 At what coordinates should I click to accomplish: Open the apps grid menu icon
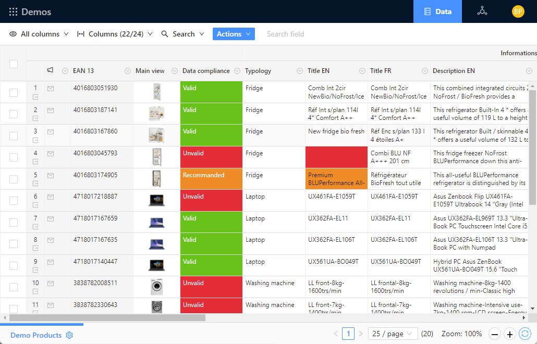click(x=13, y=11)
